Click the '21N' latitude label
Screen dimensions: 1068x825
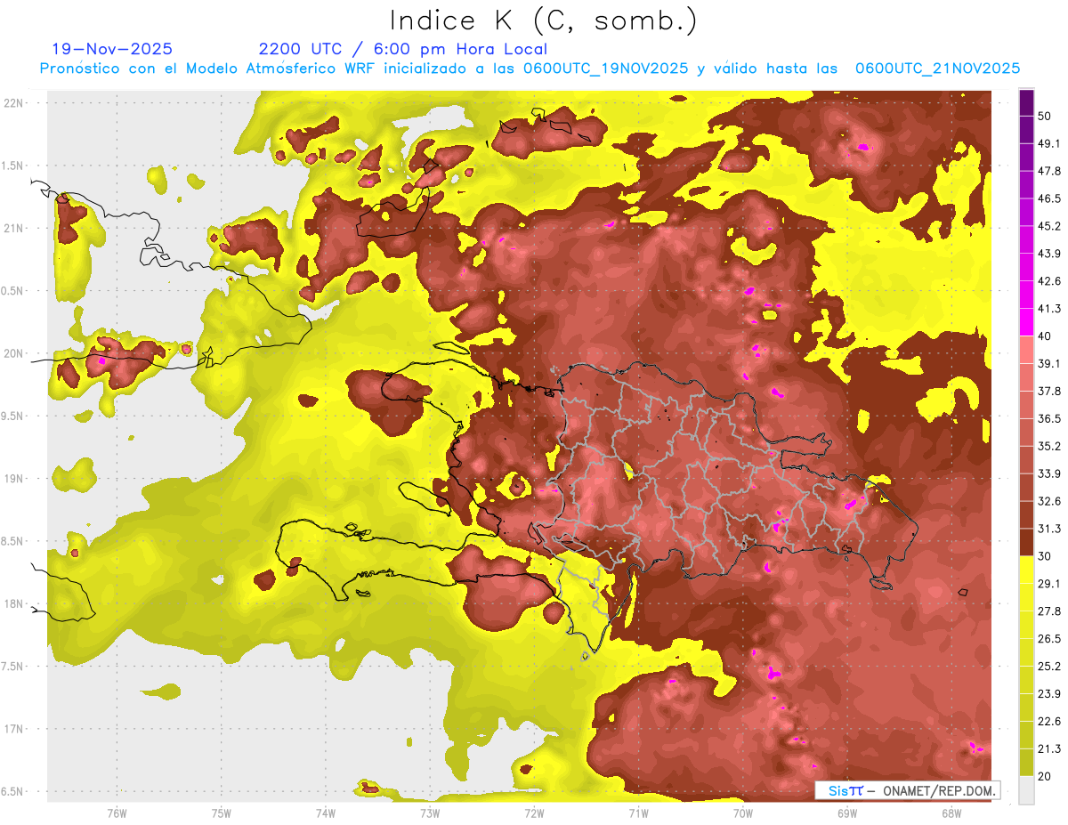pos(15,228)
